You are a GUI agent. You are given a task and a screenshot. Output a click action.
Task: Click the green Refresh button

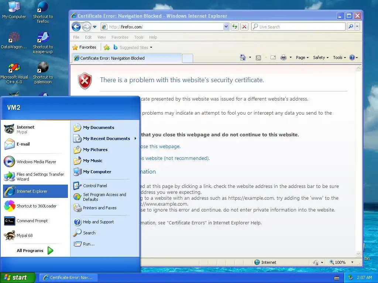click(x=234, y=27)
